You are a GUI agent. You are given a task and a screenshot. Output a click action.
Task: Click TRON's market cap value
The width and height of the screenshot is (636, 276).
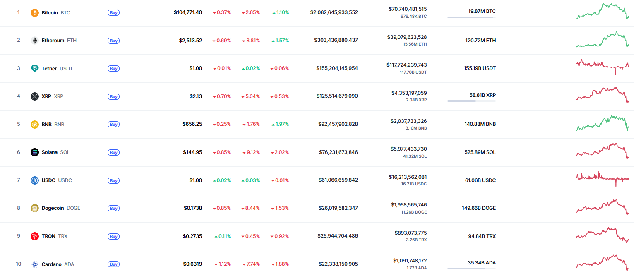pyautogui.click(x=338, y=236)
